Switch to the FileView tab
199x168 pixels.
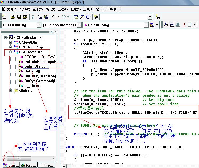[x=46, y=165]
